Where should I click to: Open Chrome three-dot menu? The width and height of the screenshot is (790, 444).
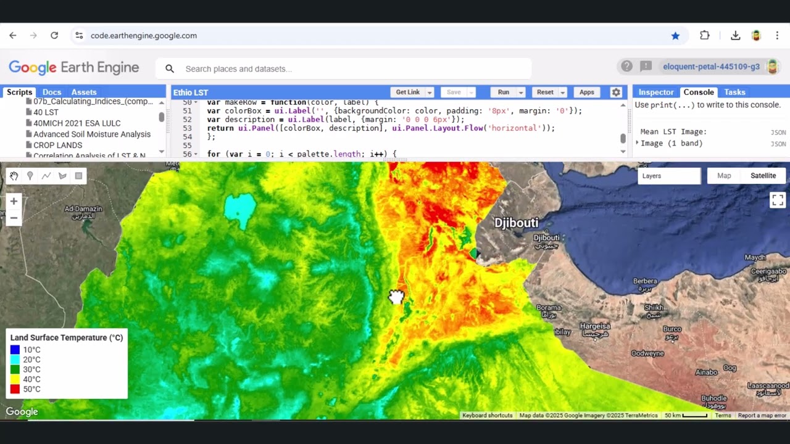pyautogui.click(x=777, y=36)
